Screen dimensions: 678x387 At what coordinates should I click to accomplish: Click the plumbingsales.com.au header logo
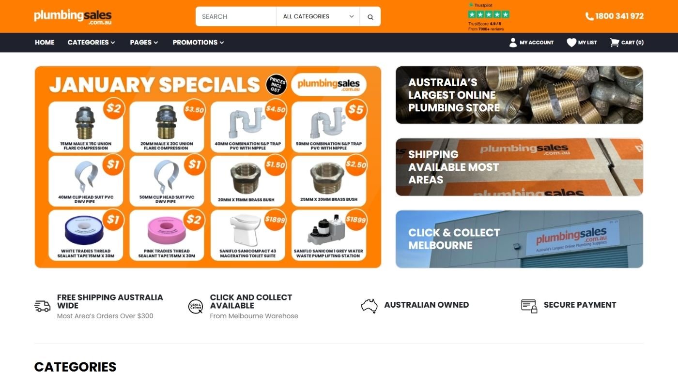(x=73, y=16)
